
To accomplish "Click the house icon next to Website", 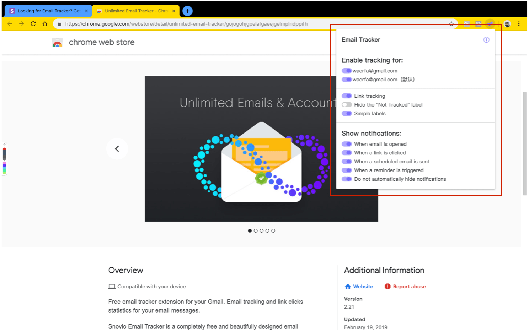I will click(348, 287).
